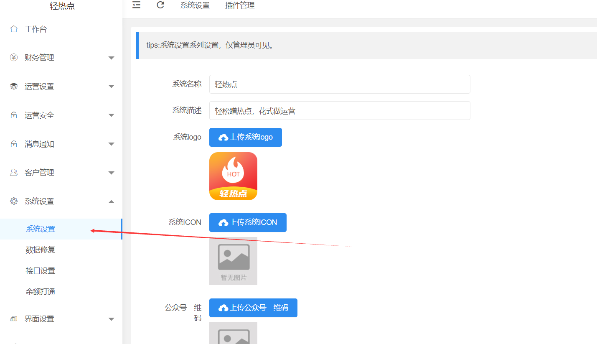Click the 系统设置 parent menu label in sidebar

[39, 201]
